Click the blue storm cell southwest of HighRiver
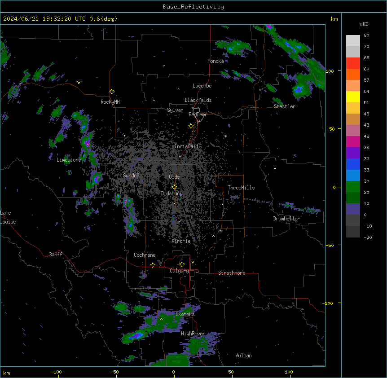 click(x=136, y=335)
